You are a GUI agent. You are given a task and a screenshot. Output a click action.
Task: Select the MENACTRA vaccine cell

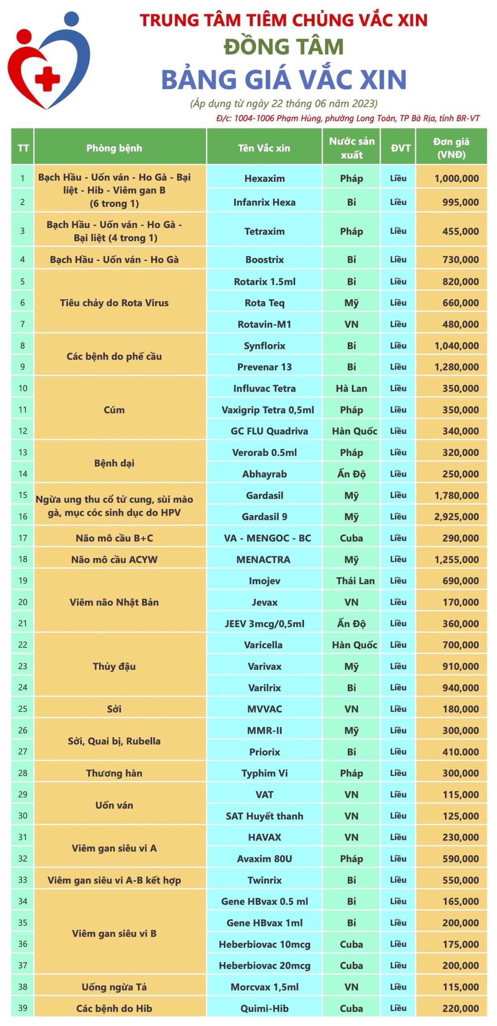coord(263,559)
